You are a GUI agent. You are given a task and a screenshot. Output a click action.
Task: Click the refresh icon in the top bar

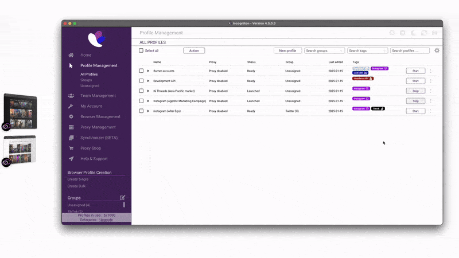coord(424,33)
